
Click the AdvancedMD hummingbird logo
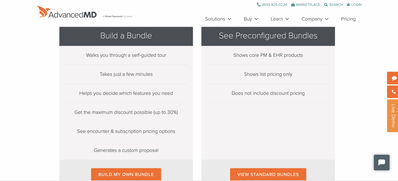tap(44, 12)
